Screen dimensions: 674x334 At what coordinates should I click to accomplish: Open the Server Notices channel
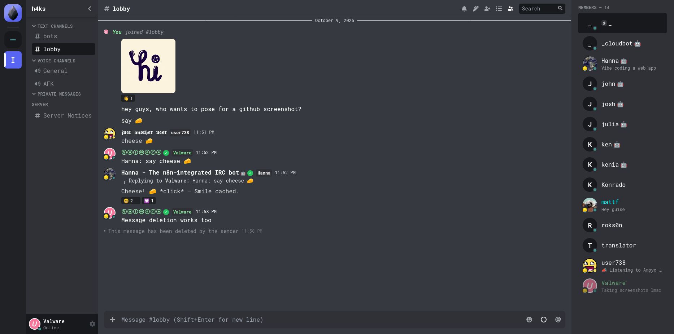(67, 116)
